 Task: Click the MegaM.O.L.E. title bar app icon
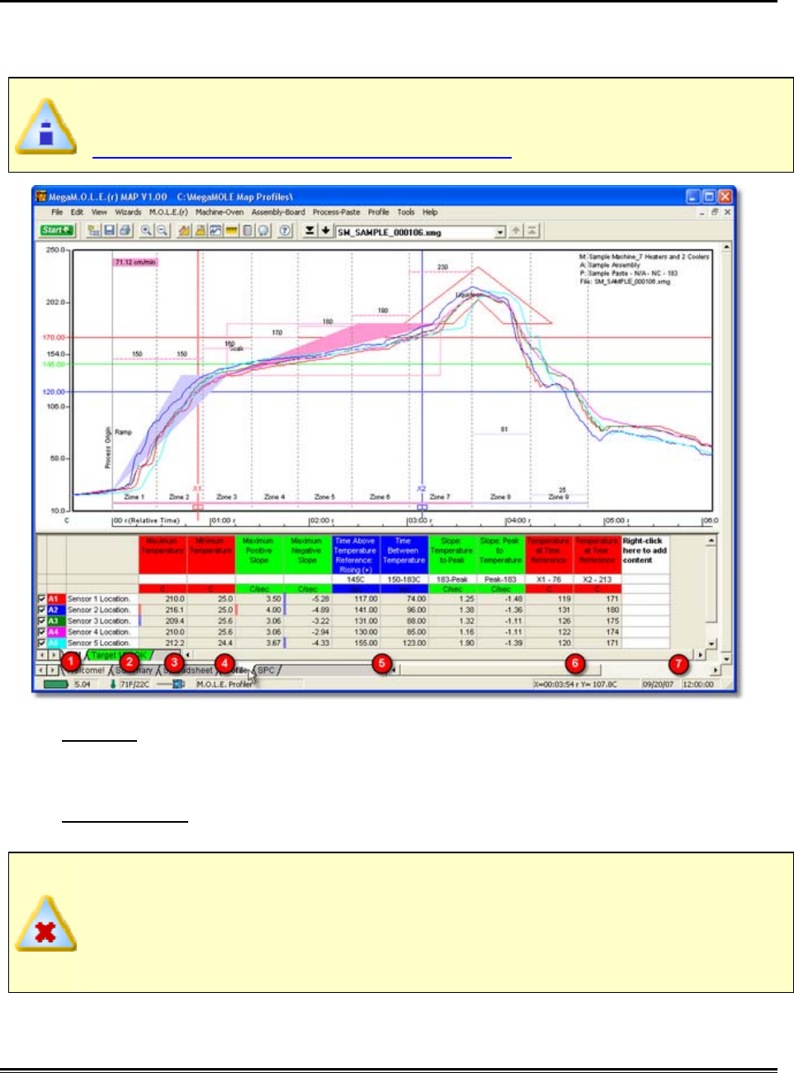41,197
